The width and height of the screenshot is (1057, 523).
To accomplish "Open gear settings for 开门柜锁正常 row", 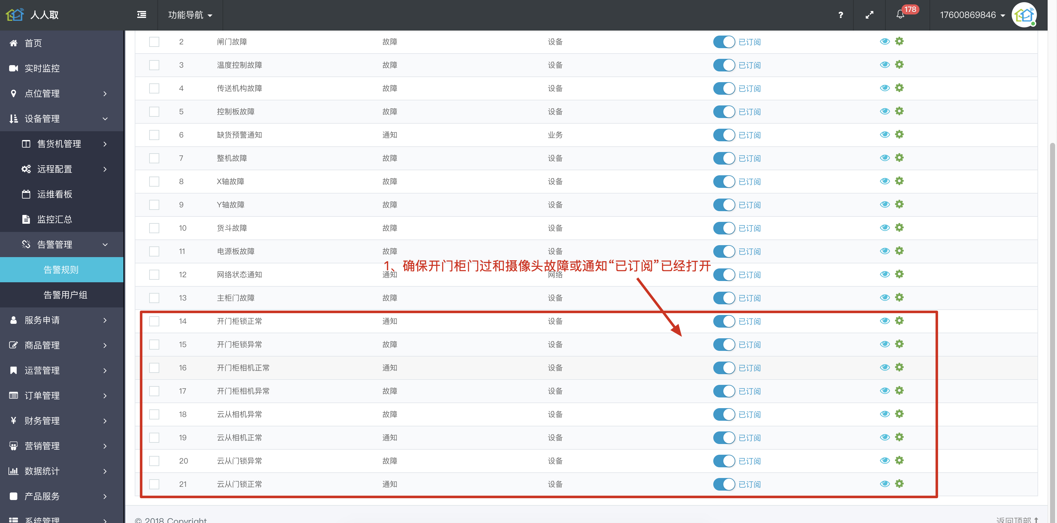I will [x=899, y=321].
